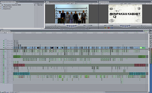Play the sequence in the Canvas
This screenshot has width=152, height=93.
click(125, 26)
